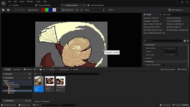This screenshot has height=107, width=190.
Task: Close the Details panel tab
Action: 160,15
